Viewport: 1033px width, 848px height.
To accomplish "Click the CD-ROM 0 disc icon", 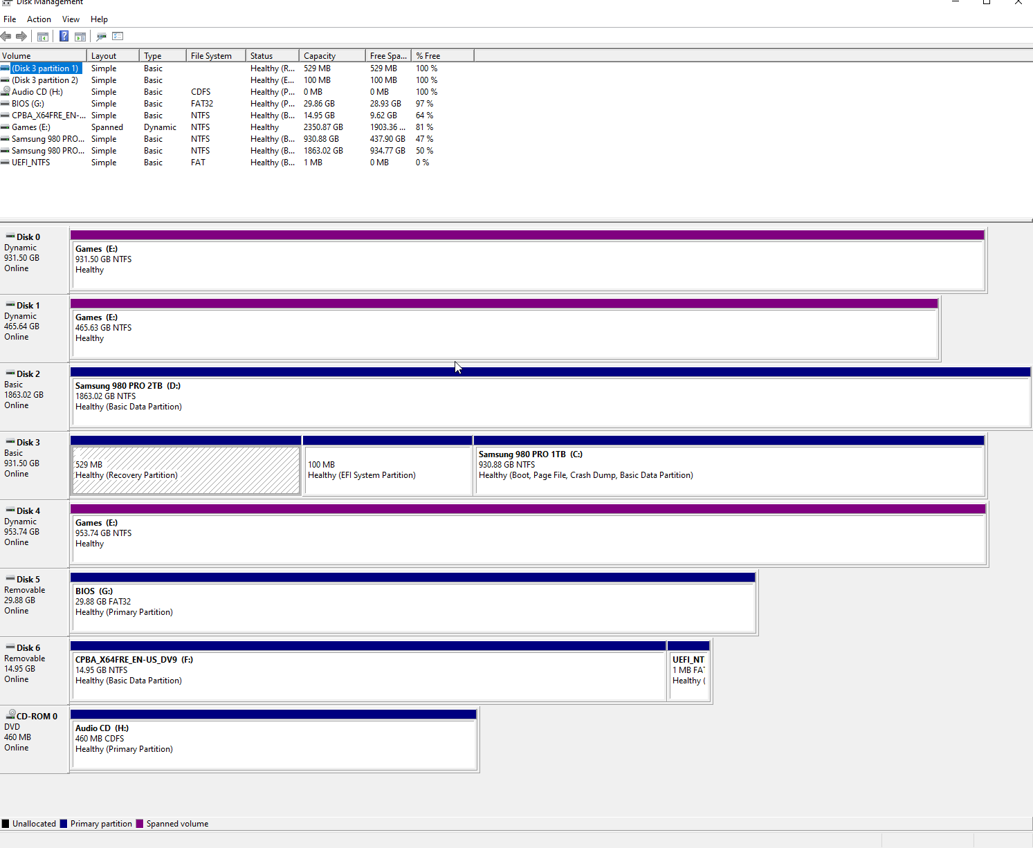I will tap(10, 715).
